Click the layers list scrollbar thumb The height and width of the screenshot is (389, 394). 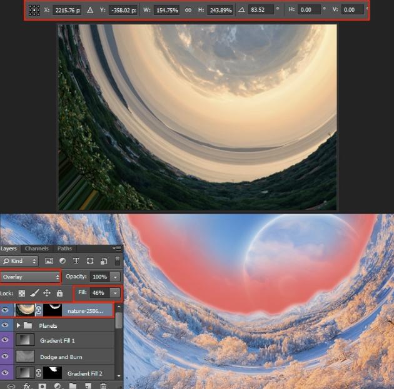(119, 320)
